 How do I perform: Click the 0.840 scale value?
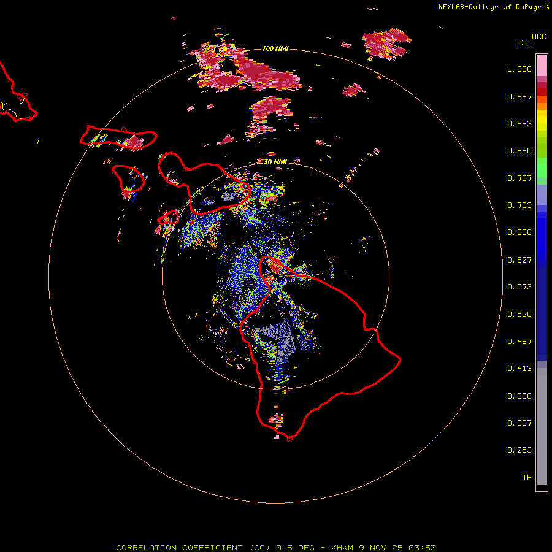click(x=519, y=151)
